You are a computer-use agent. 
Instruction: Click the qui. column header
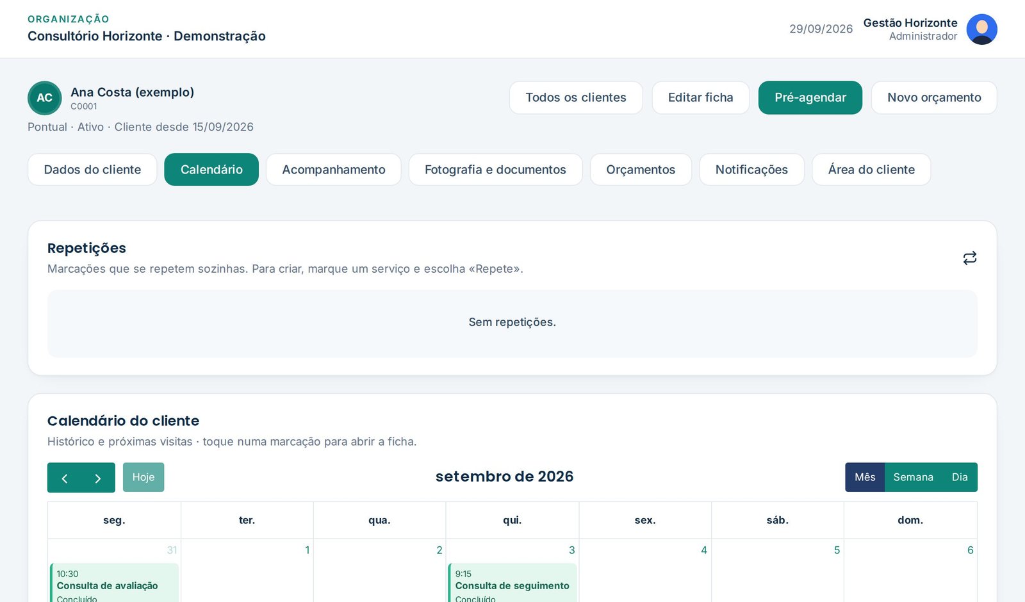point(512,520)
